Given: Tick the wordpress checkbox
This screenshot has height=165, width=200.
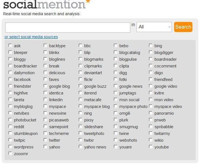Looking at the screenshot, I should point(10,147).
